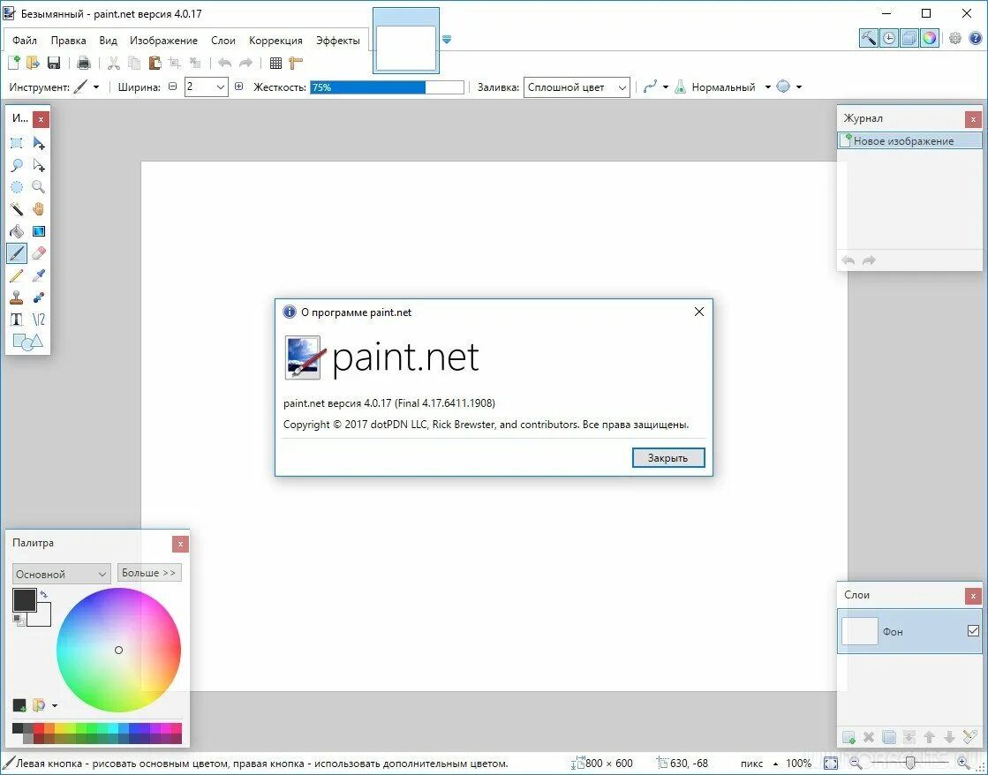Select the Move Selected Pixels tool

click(39, 143)
